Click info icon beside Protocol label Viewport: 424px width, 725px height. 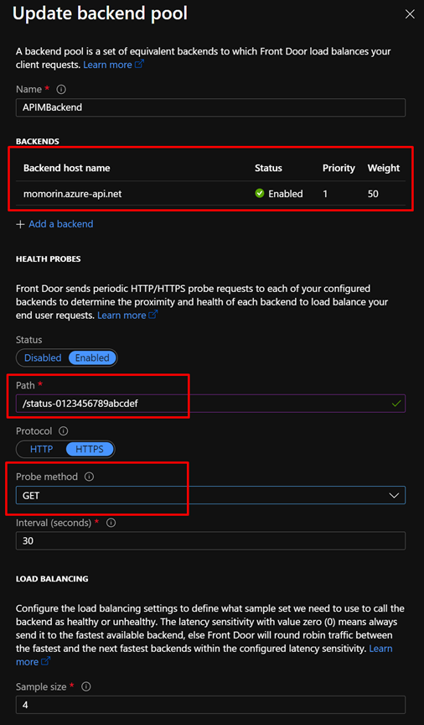64,431
